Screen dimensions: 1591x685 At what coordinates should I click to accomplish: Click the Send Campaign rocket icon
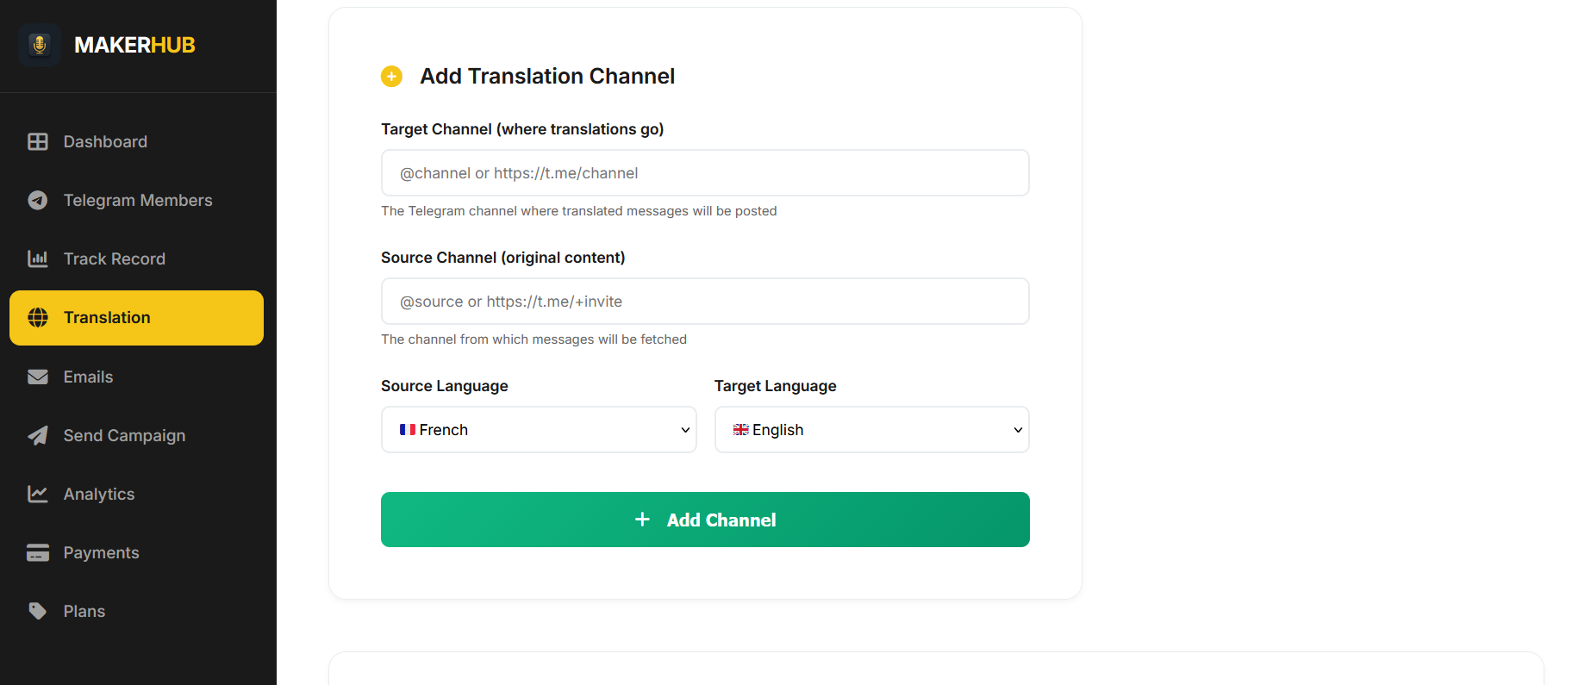[x=38, y=435]
